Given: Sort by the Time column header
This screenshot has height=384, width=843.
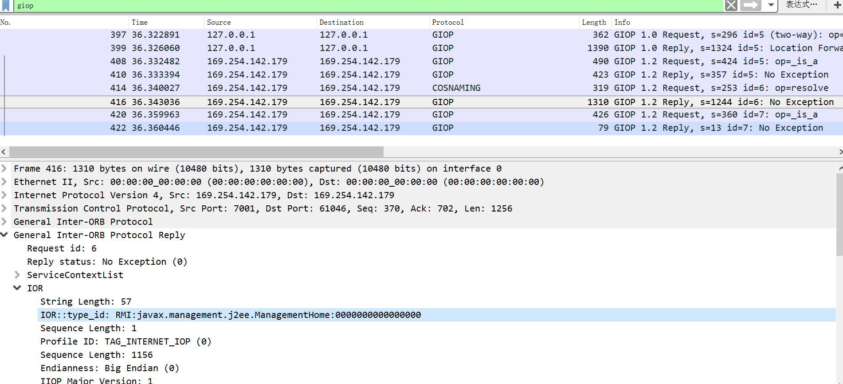Looking at the screenshot, I should (166, 22).
